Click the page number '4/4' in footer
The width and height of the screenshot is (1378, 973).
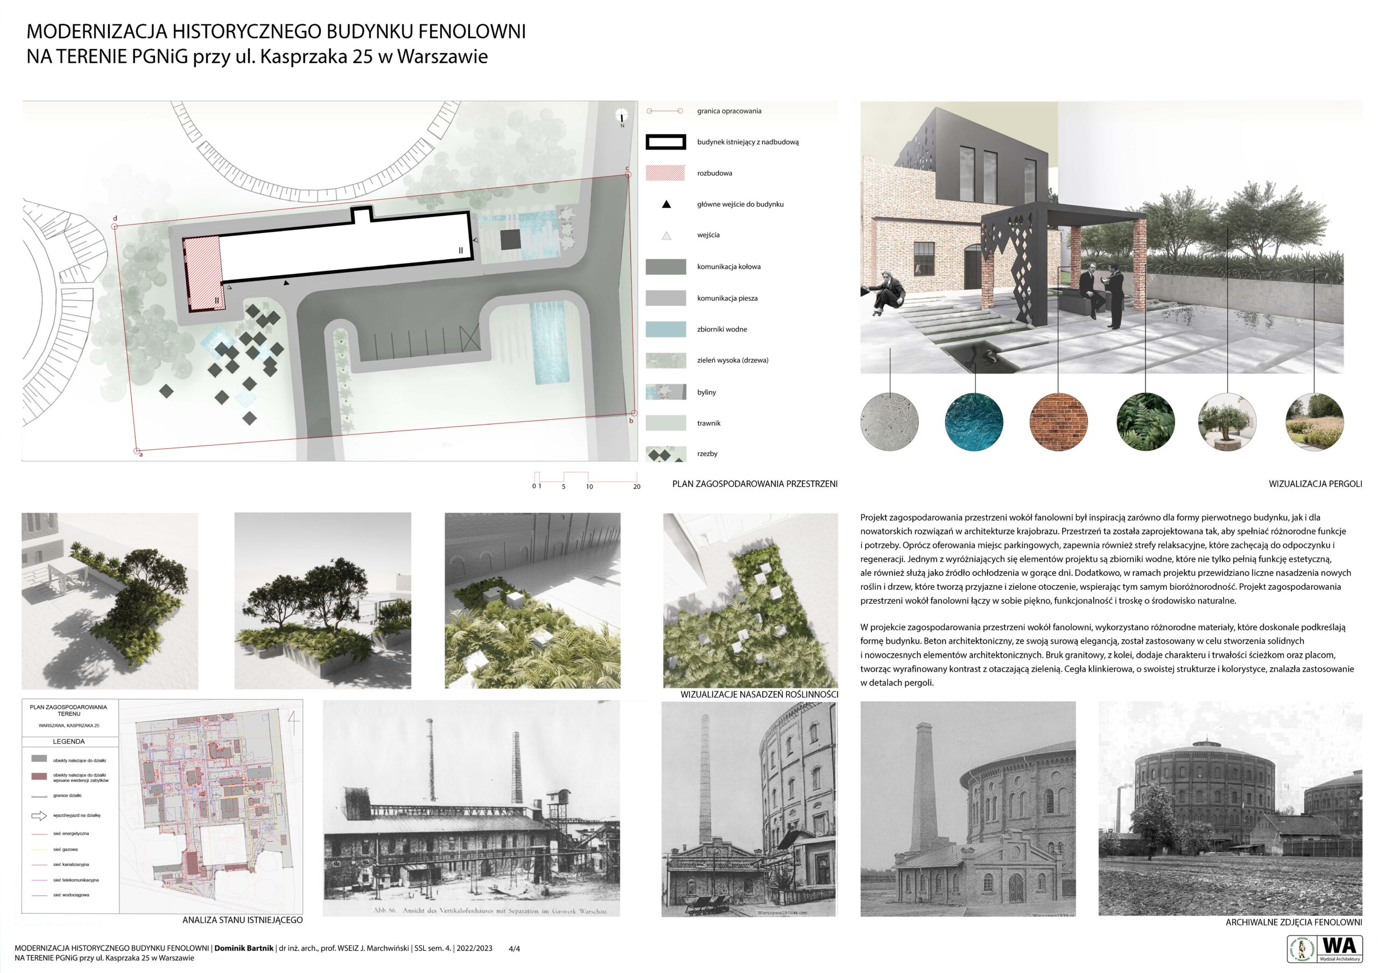click(x=515, y=949)
